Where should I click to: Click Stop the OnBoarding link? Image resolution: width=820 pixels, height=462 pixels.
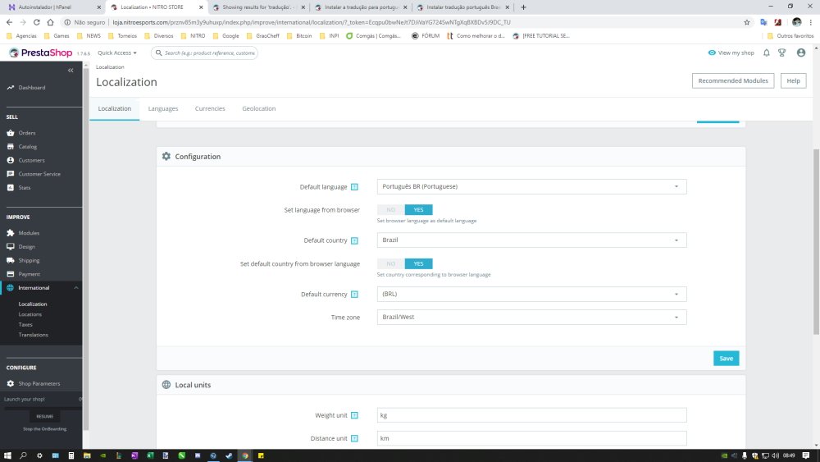point(44,429)
